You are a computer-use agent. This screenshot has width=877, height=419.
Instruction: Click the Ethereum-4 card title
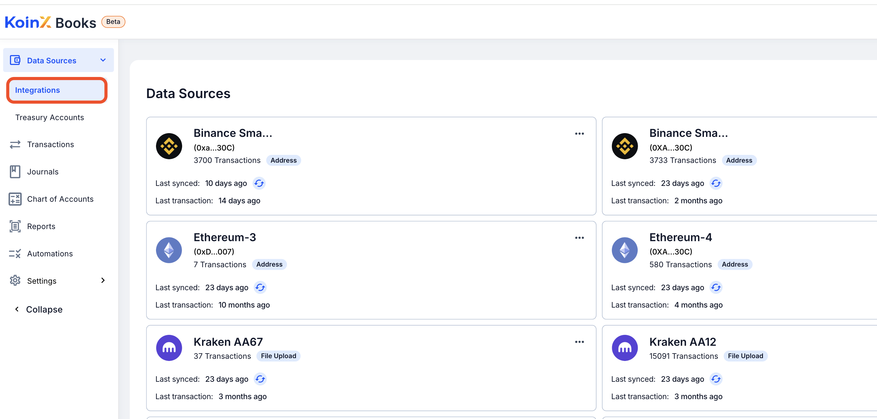pyautogui.click(x=681, y=237)
